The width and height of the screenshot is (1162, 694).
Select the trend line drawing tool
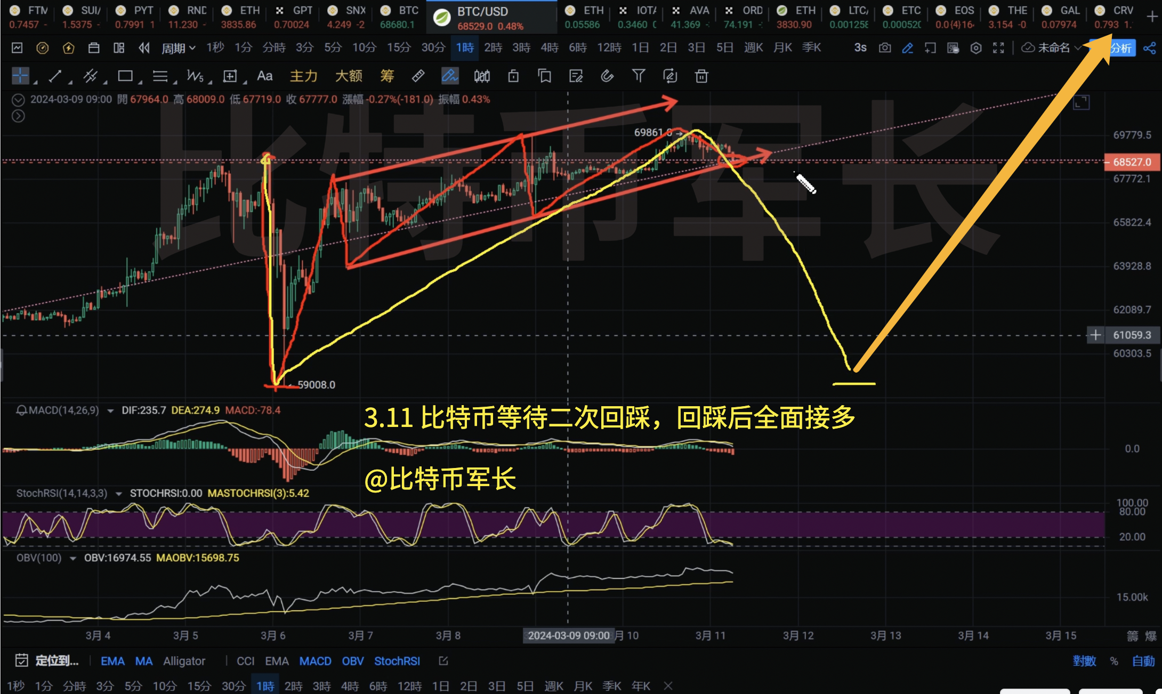[x=55, y=76]
